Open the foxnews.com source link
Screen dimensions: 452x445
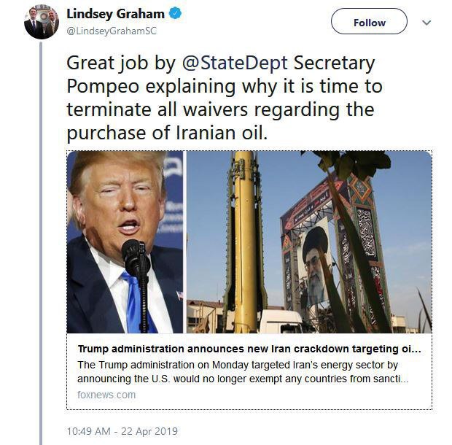106,395
